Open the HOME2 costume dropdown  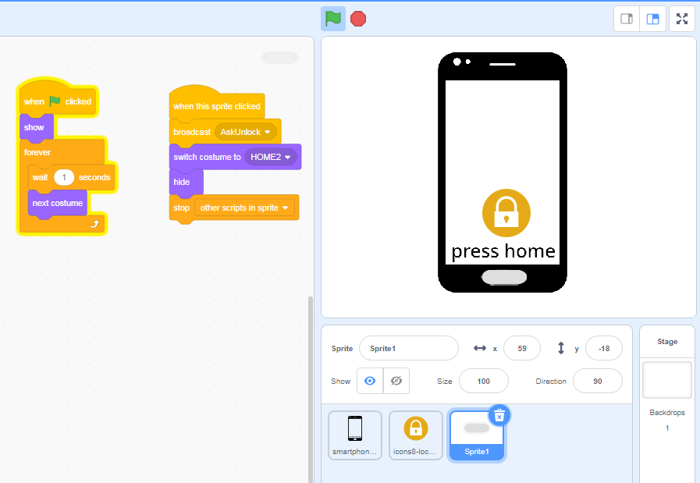[x=271, y=157]
